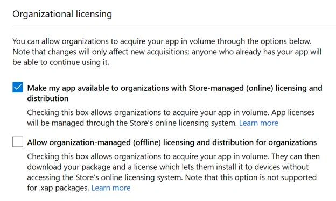Screen dimensions: 336x201
Task: Click the divider line below the heading
Action: point(174,26)
